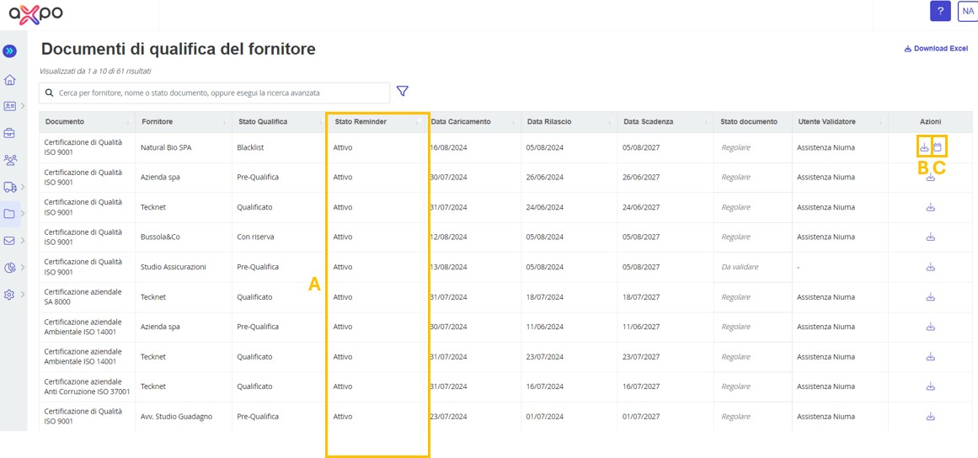Open the calendar action for Natural Bio SPA

(938, 147)
